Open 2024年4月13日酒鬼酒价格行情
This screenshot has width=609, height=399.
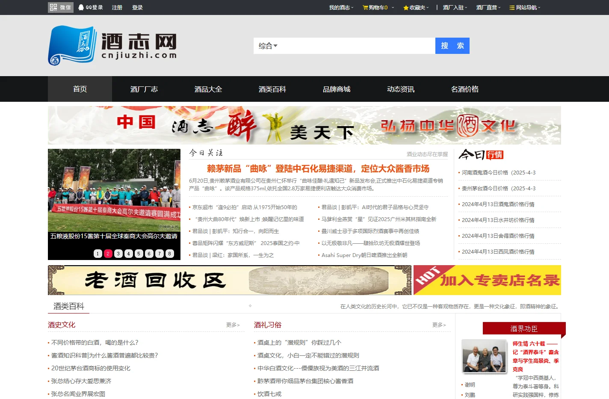(498, 204)
